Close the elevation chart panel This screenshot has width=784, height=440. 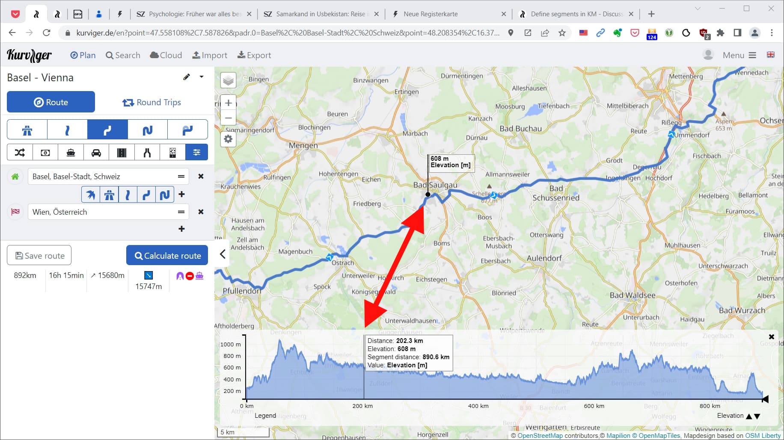[x=771, y=337]
